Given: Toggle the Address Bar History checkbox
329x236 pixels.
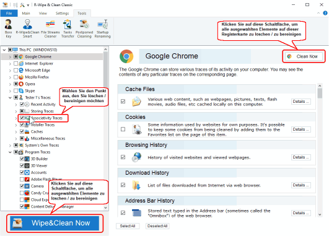Looking at the screenshot, I should pos(123,212).
